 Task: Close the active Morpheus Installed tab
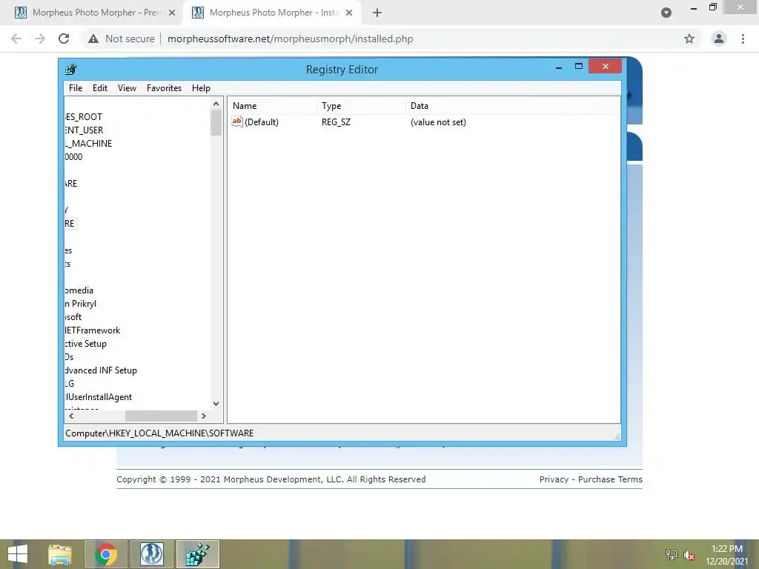click(x=349, y=13)
